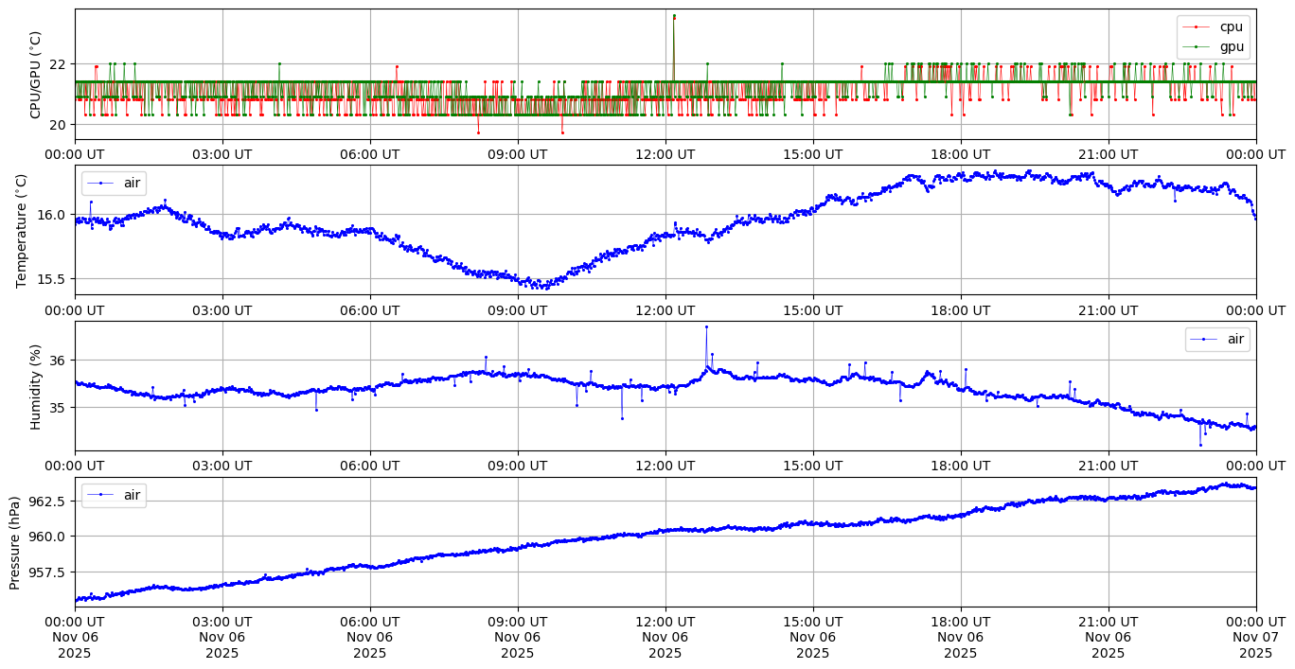Select the 'gpu' legend text label
This screenshot has width=1295, height=669.
click(1231, 46)
